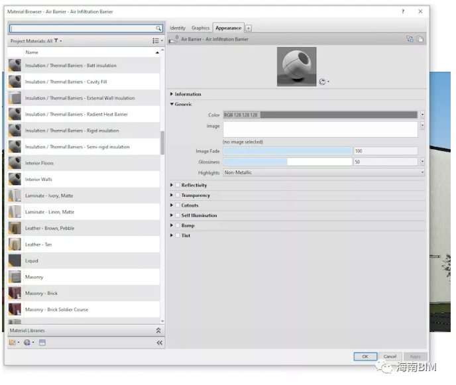Select the Interior Floors swatch icon
Screen dimensions: 456x385
tap(15, 163)
